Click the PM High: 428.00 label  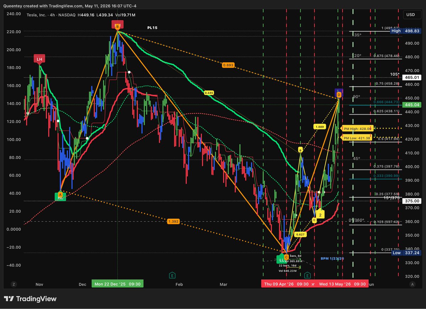[357, 128]
